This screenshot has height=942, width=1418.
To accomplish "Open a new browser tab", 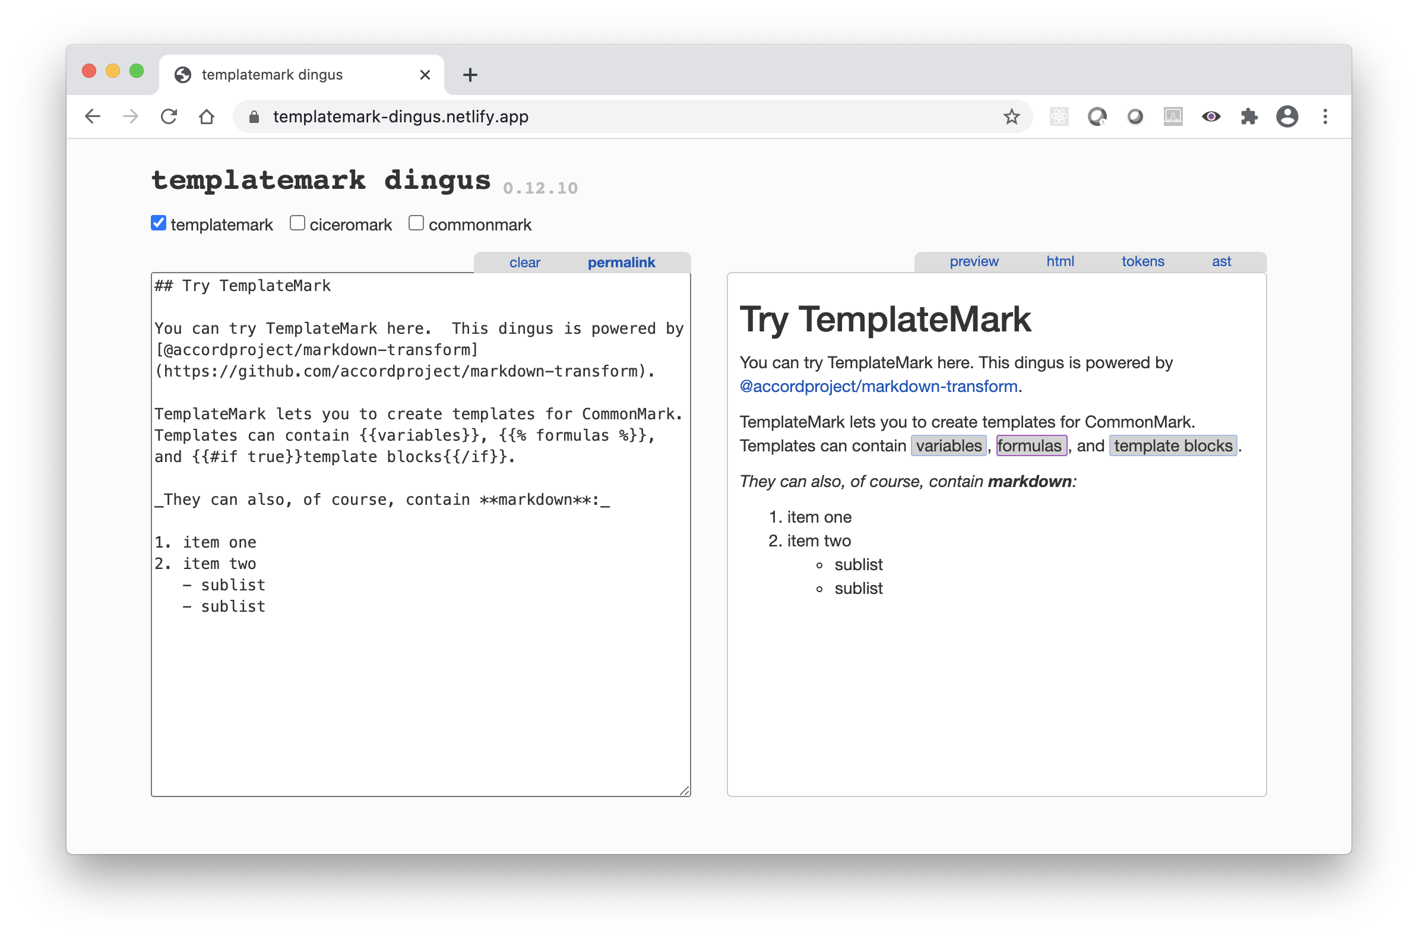I will pos(470,75).
